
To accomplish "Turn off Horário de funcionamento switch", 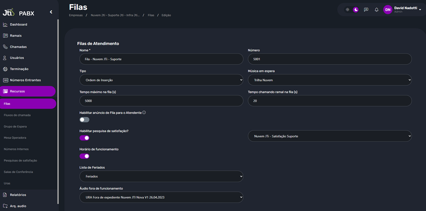I will (x=85, y=156).
